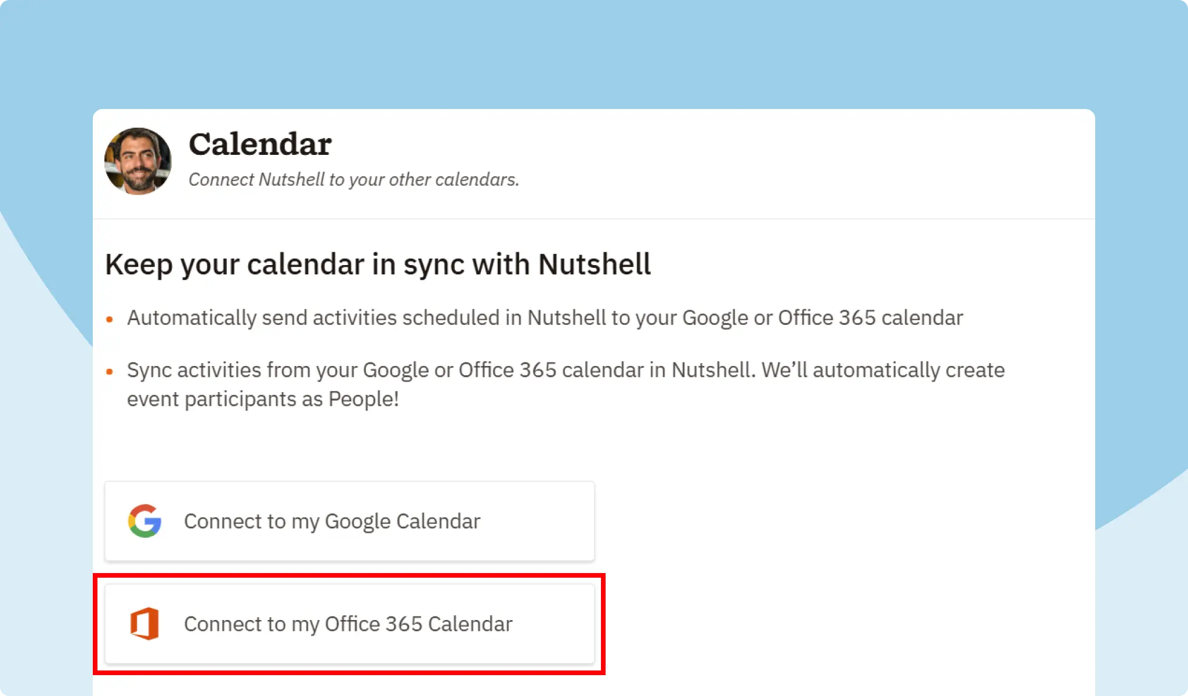The image size is (1188, 696).
Task: Click the white Calendar settings card header
Action: pyautogui.click(x=594, y=162)
